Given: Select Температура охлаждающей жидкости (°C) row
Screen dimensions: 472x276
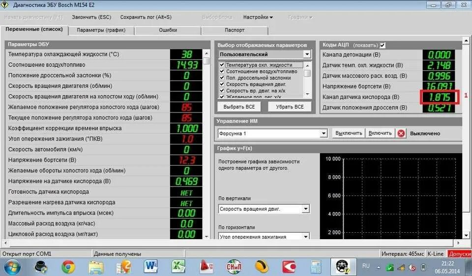Looking at the screenshot, I should (x=104, y=54).
